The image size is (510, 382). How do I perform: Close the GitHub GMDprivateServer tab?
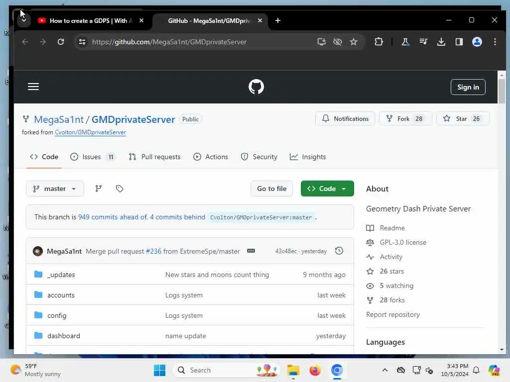[x=260, y=20]
